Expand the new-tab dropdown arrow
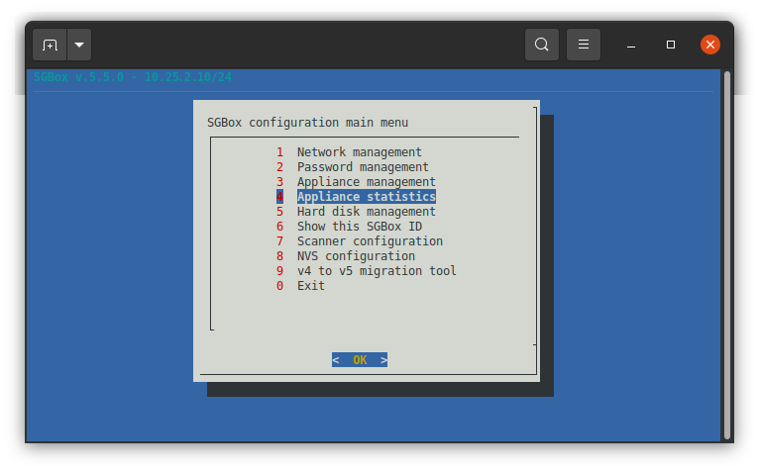 (79, 45)
